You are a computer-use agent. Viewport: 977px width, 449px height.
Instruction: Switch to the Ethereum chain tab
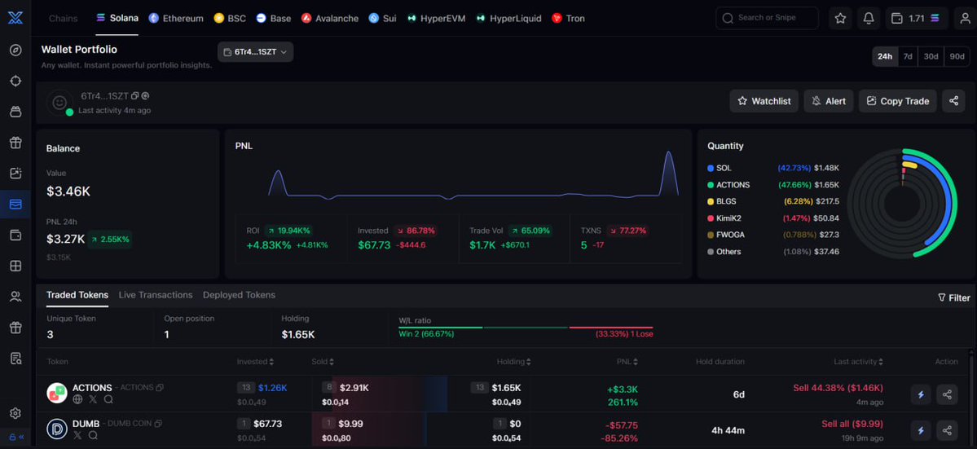coord(176,18)
